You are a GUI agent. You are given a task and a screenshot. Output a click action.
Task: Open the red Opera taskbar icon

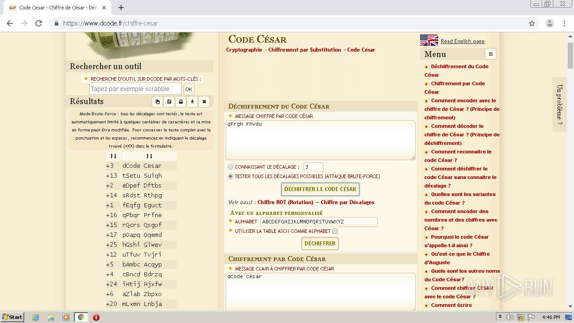coord(96,317)
